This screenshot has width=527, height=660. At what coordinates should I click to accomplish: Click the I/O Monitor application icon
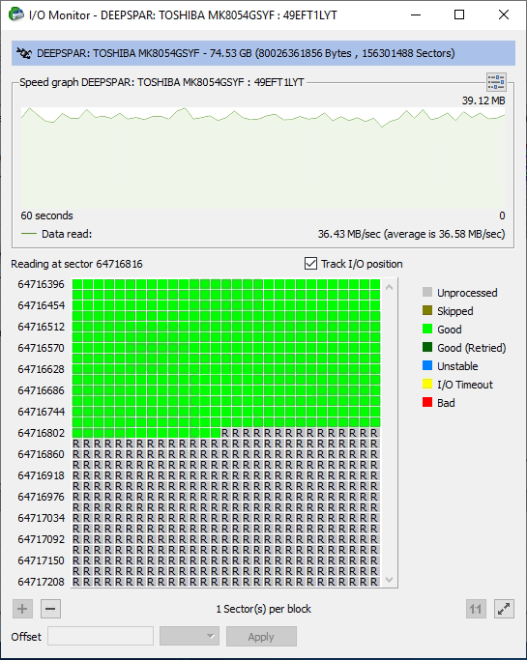click(x=16, y=14)
